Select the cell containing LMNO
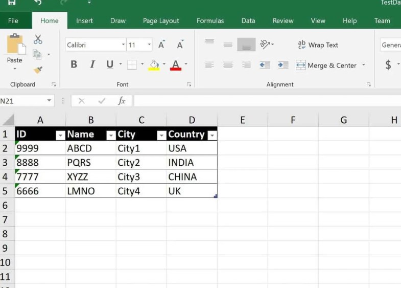The height and width of the screenshot is (288, 401). 91,191
